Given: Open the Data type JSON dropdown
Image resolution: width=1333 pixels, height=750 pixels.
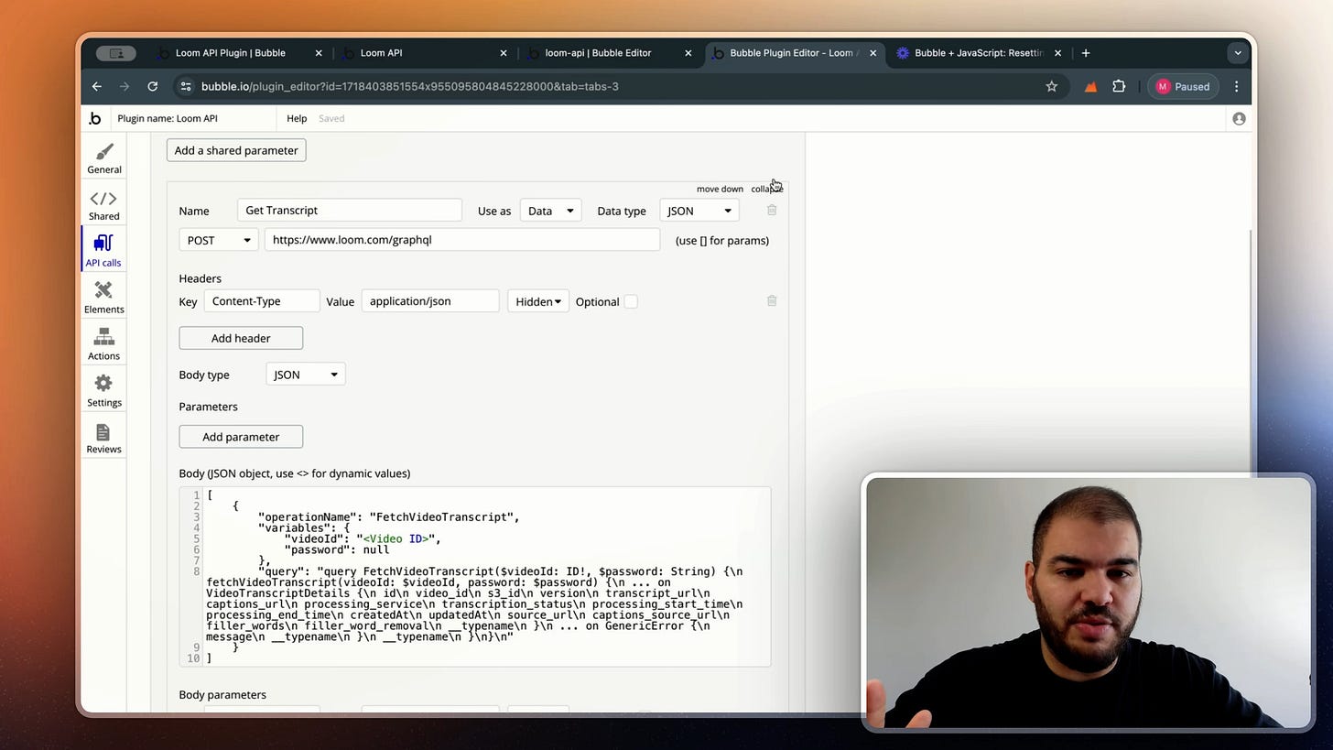Looking at the screenshot, I should (x=699, y=211).
